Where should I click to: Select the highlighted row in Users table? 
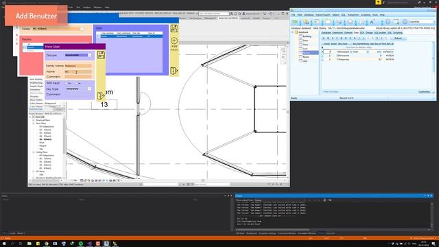129,36
